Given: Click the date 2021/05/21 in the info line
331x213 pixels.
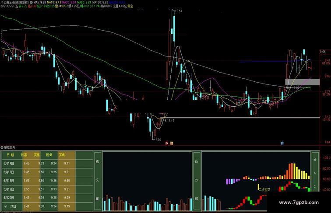Looking at the screenshot, I should pyautogui.click(x=7, y=6).
